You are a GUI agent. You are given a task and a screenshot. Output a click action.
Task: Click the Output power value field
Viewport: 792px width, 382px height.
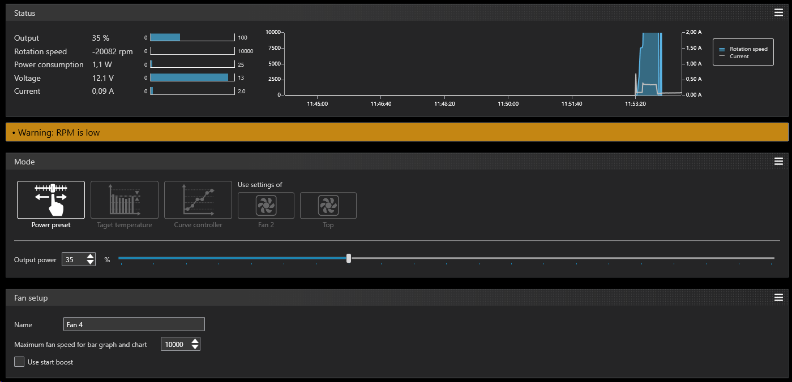click(73, 260)
